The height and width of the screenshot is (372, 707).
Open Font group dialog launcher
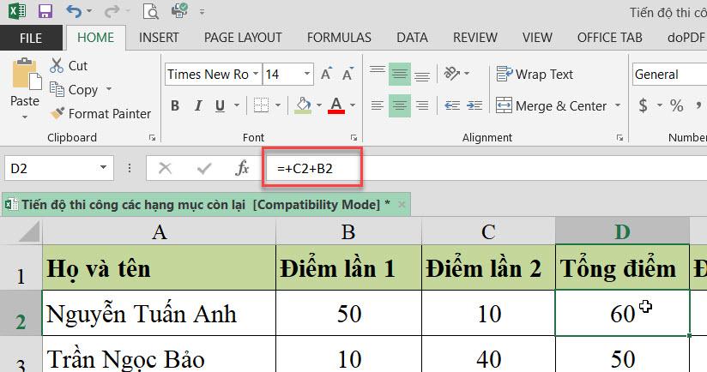(x=354, y=138)
